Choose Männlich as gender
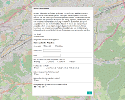This screenshot has width=125, height=100. [44, 46]
